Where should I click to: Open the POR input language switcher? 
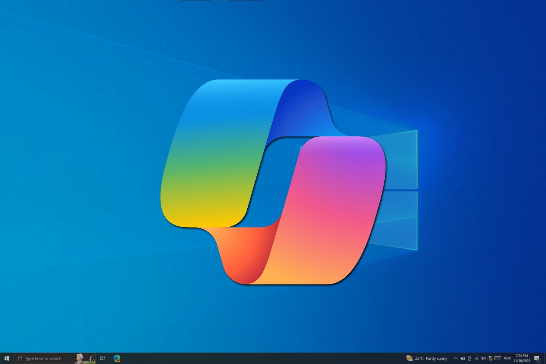507,358
